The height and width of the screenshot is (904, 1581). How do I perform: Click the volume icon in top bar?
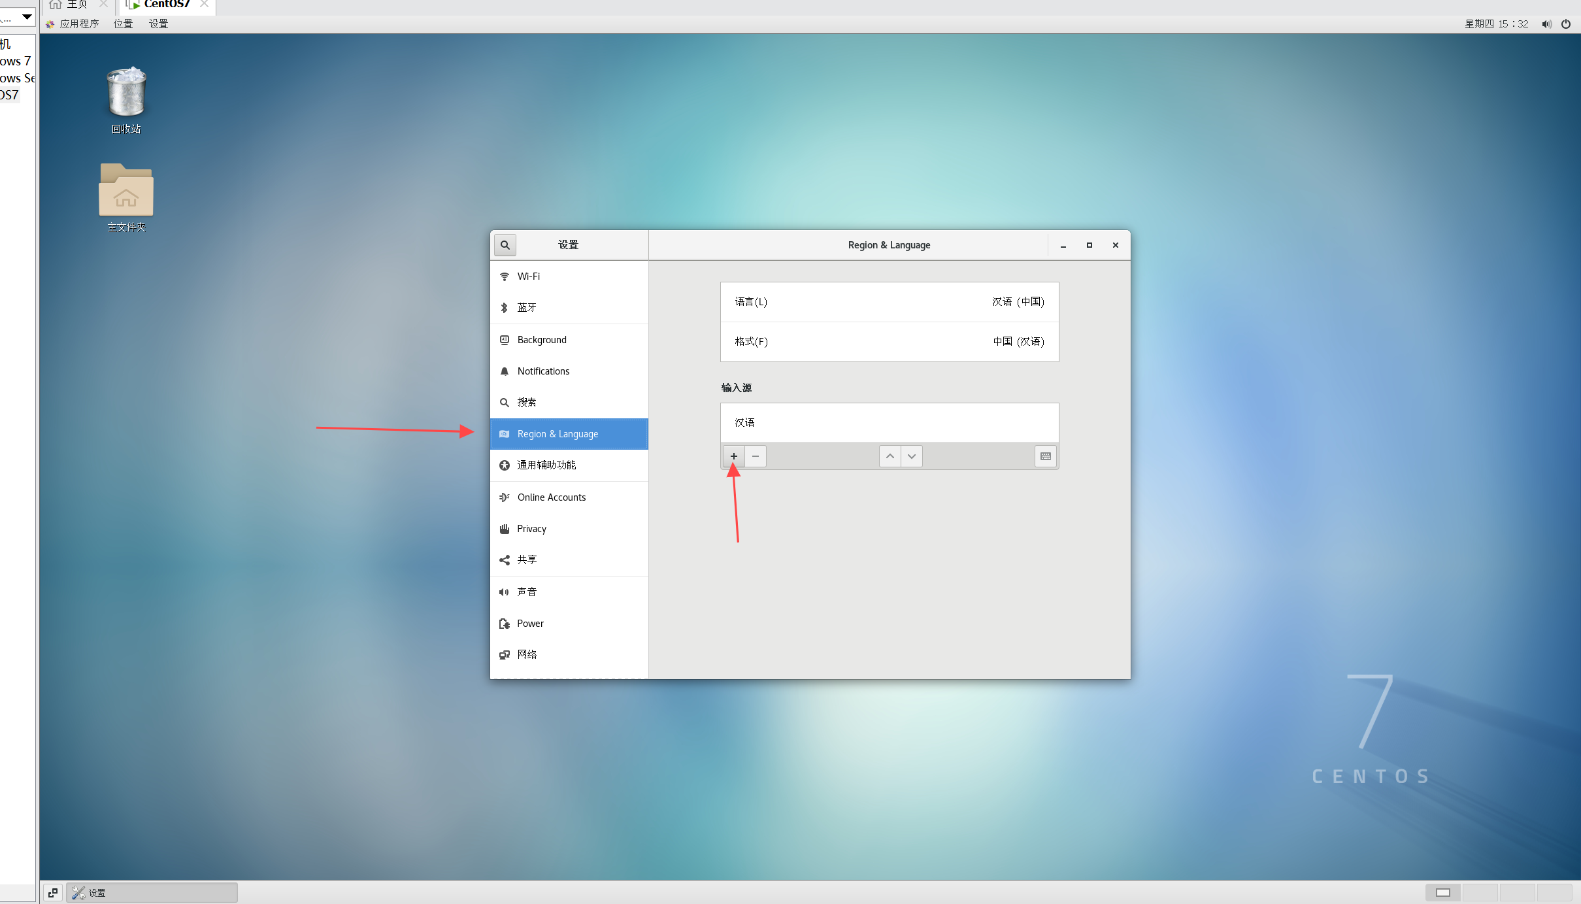coord(1546,24)
